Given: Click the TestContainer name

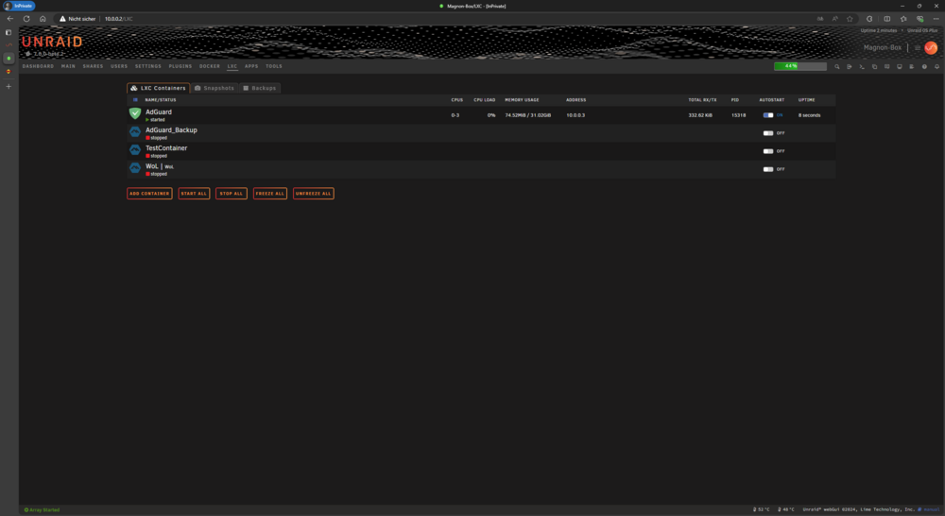Looking at the screenshot, I should tap(166, 148).
